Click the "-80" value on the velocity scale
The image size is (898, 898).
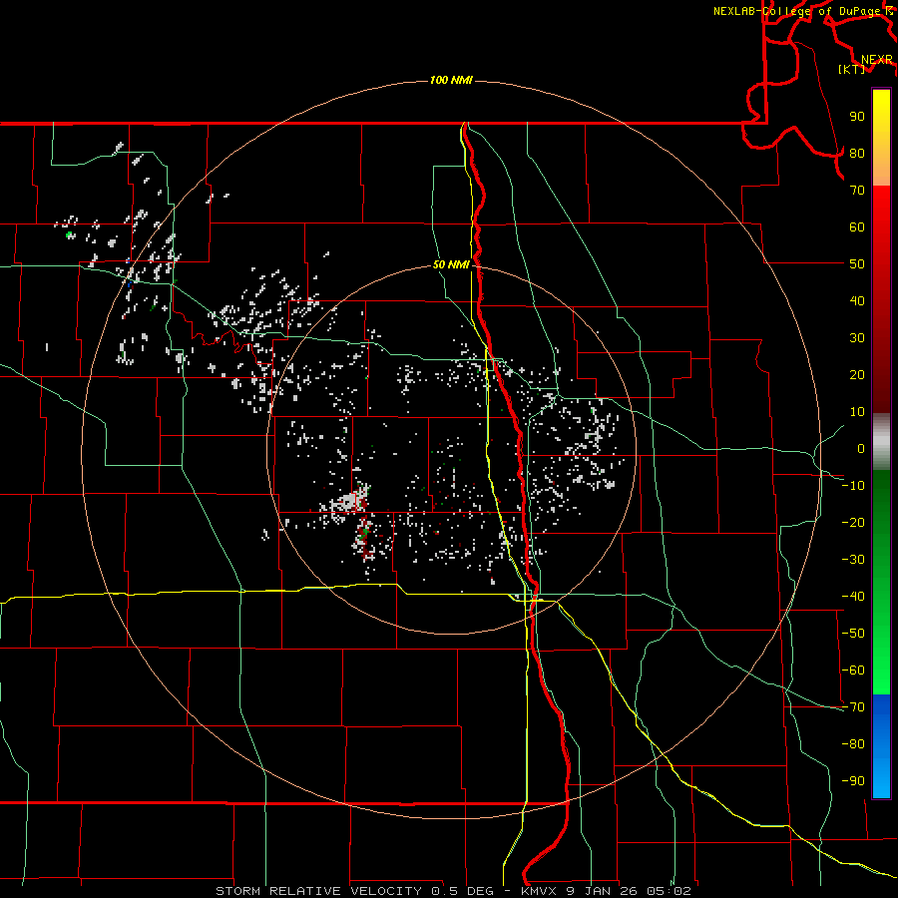pos(853,744)
